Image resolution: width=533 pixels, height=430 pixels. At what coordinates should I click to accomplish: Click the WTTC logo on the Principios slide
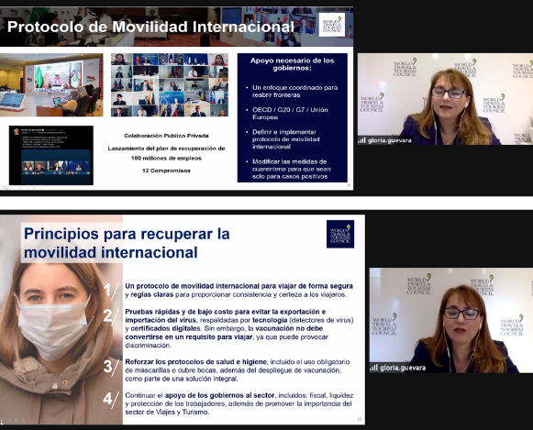(x=340, y=234)
